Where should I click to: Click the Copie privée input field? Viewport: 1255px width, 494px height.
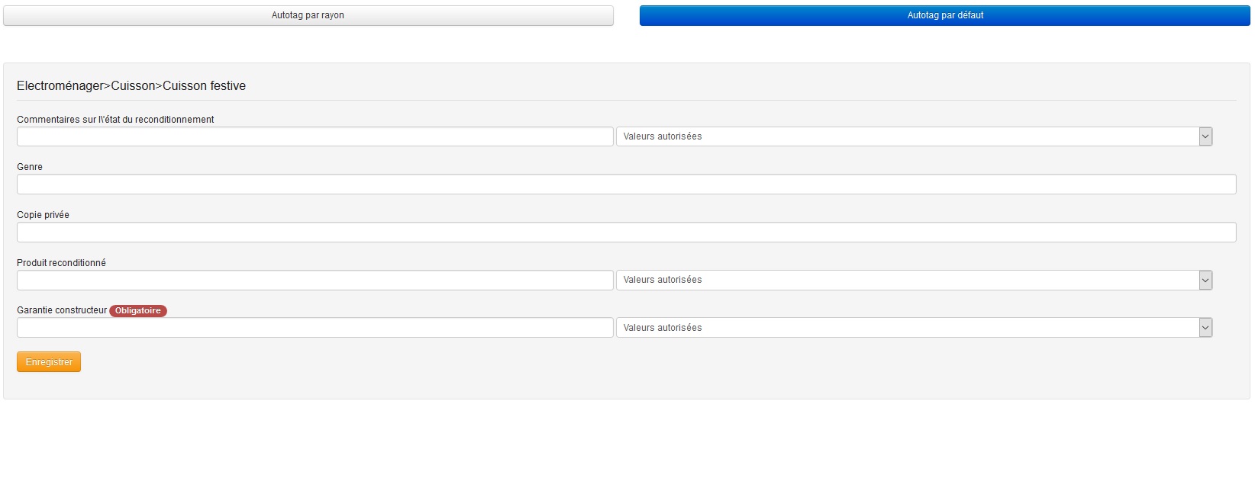point(627,233)
